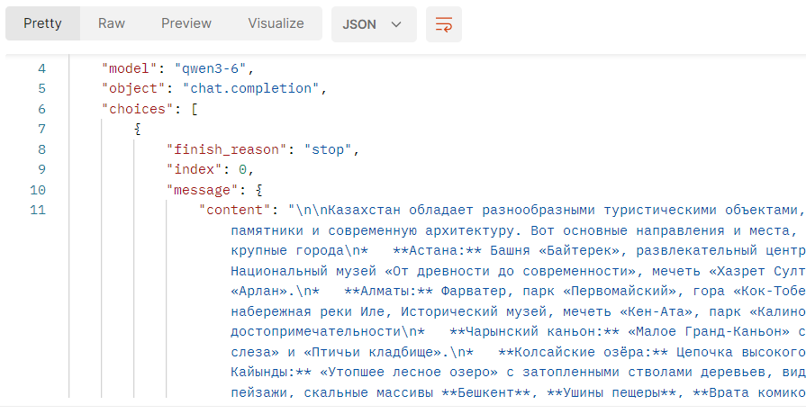Click the "object" key
Screen dimensions: 806x414
click(133, 88)
